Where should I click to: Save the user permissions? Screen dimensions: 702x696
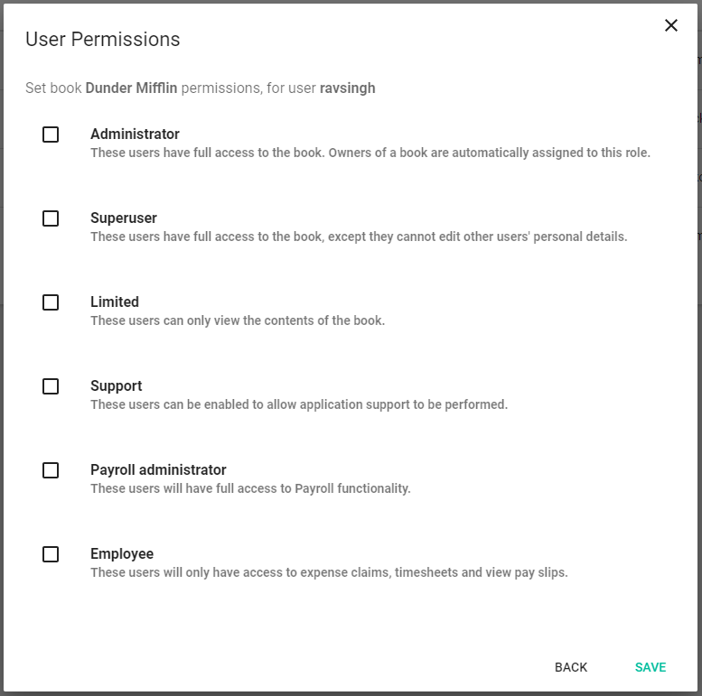651,667
